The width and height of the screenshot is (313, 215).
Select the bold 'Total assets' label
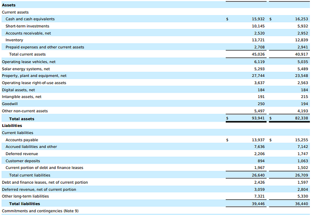pyautogui.click(x=22, y=119)
